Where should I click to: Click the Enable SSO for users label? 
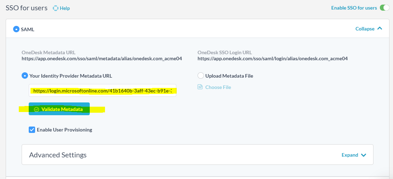click(x=354, y=8)
